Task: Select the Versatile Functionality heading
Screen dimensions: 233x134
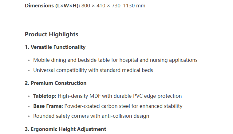Action: click(x=55, y=47)
